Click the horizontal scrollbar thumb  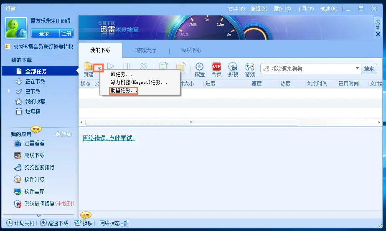[x=192, y=122]
